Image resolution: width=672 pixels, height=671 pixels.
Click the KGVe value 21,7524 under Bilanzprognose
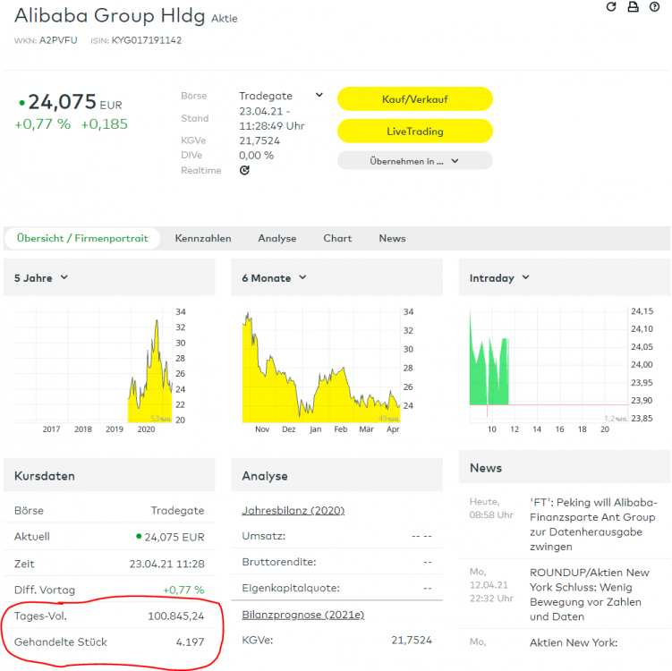412,641
